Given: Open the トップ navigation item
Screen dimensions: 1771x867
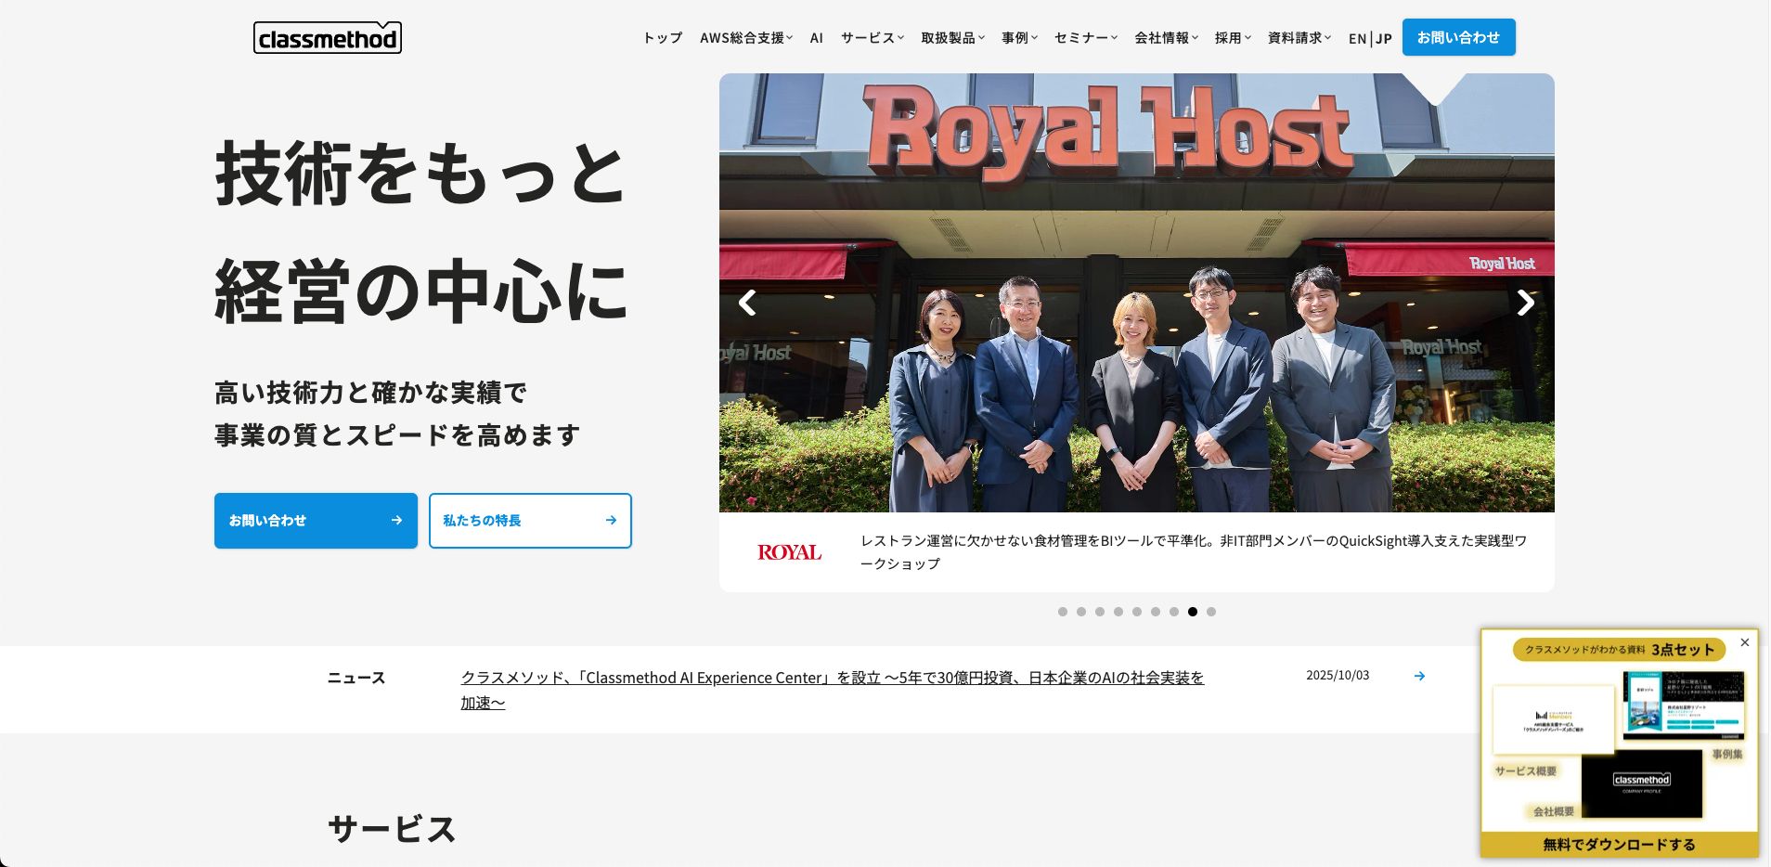Looking at the screenshot, I should click(663, 38).
